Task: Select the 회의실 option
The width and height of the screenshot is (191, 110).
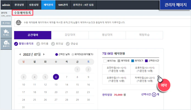Action: [57, 44]
